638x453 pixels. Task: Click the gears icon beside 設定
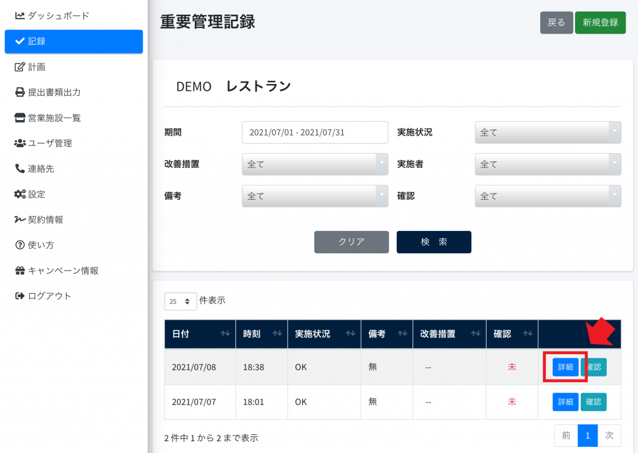[20, 194]
